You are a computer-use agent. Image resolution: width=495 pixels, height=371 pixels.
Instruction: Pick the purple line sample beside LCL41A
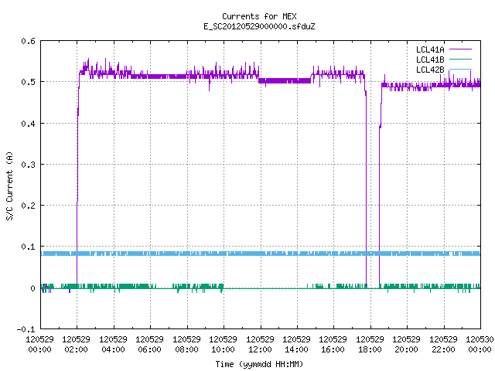pos(460,49)
